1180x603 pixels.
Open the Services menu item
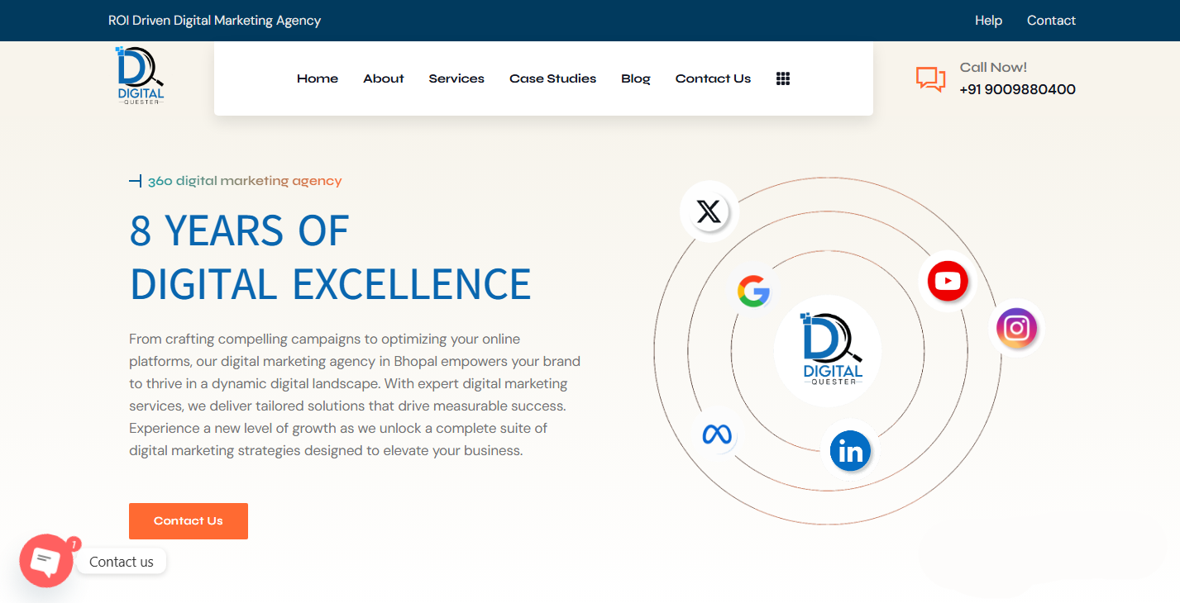pyautogui.click(x=456, y=78)
